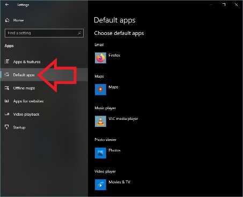Viewport: 243px width, 197px height.
Task: Open the Video playback sidebar icon
Action: point(7,114)
